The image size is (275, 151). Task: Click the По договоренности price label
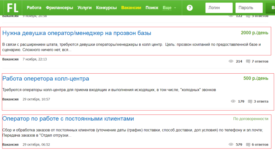point(251,119)
